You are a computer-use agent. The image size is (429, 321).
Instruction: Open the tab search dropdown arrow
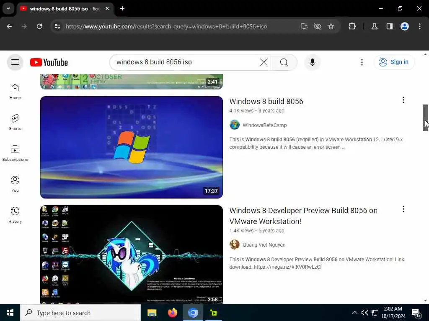coord(8,8)
